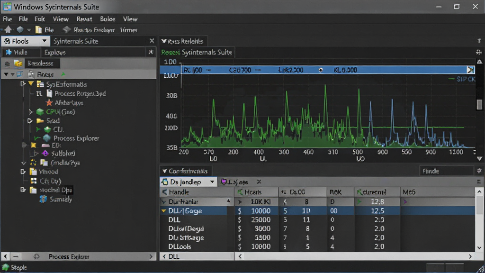485x273 pixels.
Task: Click the graph vertical scrollbar thumb
Action: click(479, 104)
